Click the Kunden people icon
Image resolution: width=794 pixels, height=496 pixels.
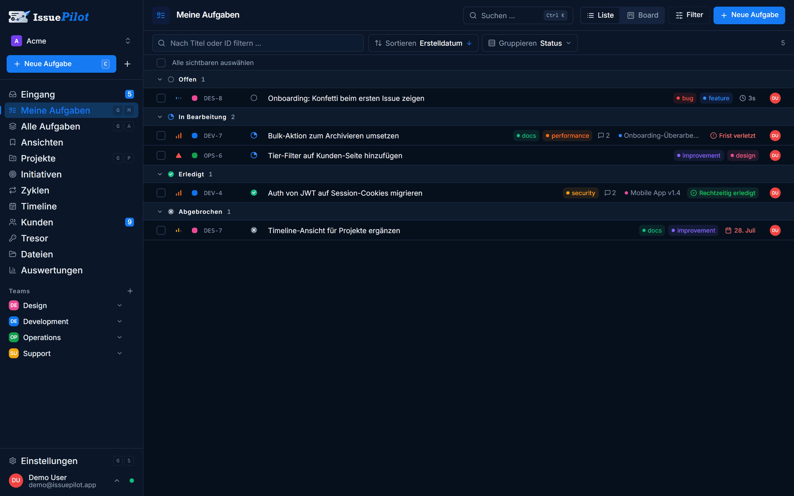click(x=13, y=222)
